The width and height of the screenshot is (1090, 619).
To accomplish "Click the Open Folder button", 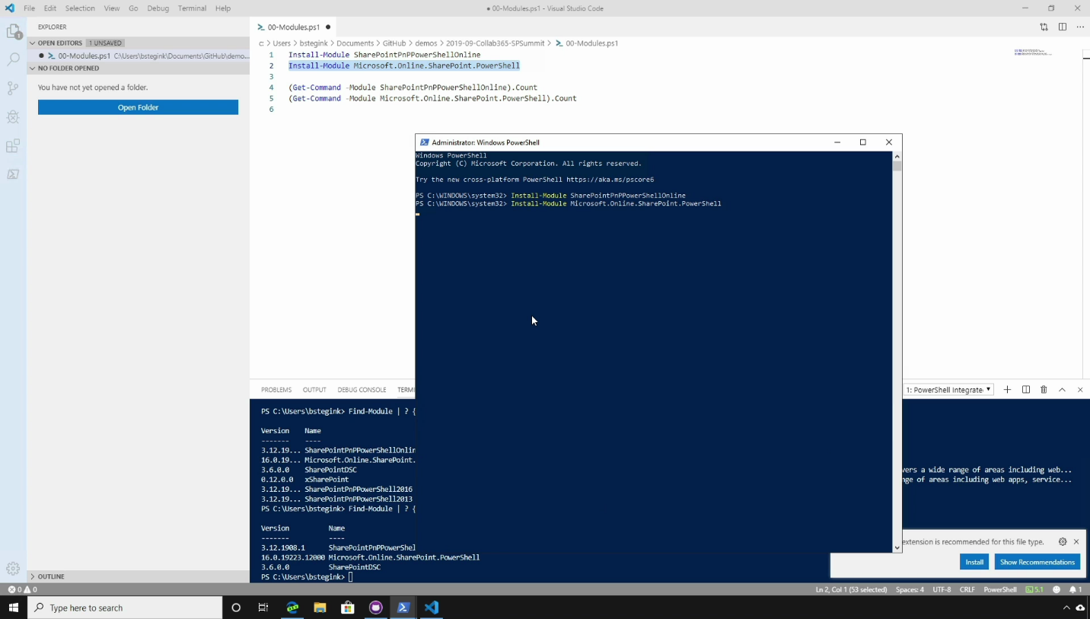I will point(138,107).
